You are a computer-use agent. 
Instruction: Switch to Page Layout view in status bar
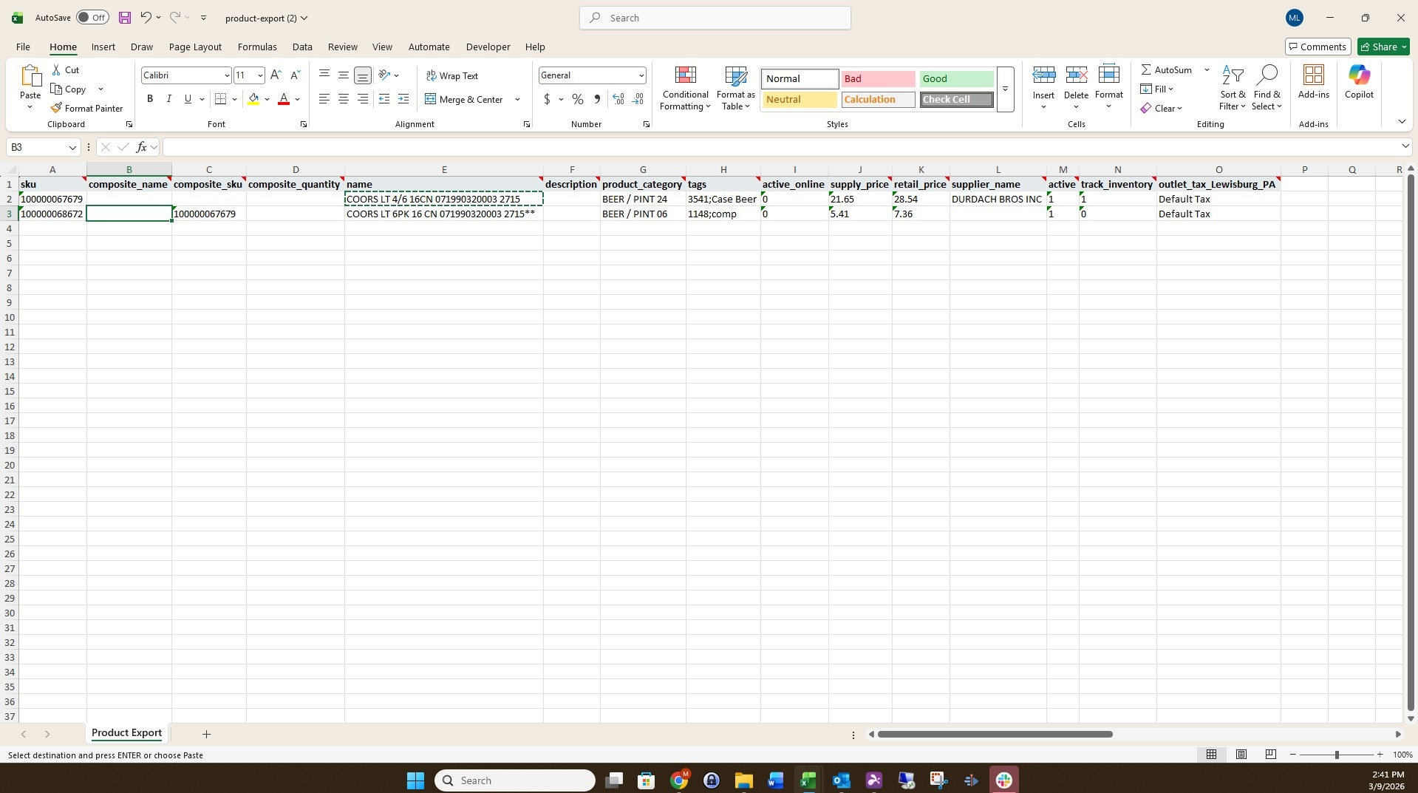[x=1241, y=755]
